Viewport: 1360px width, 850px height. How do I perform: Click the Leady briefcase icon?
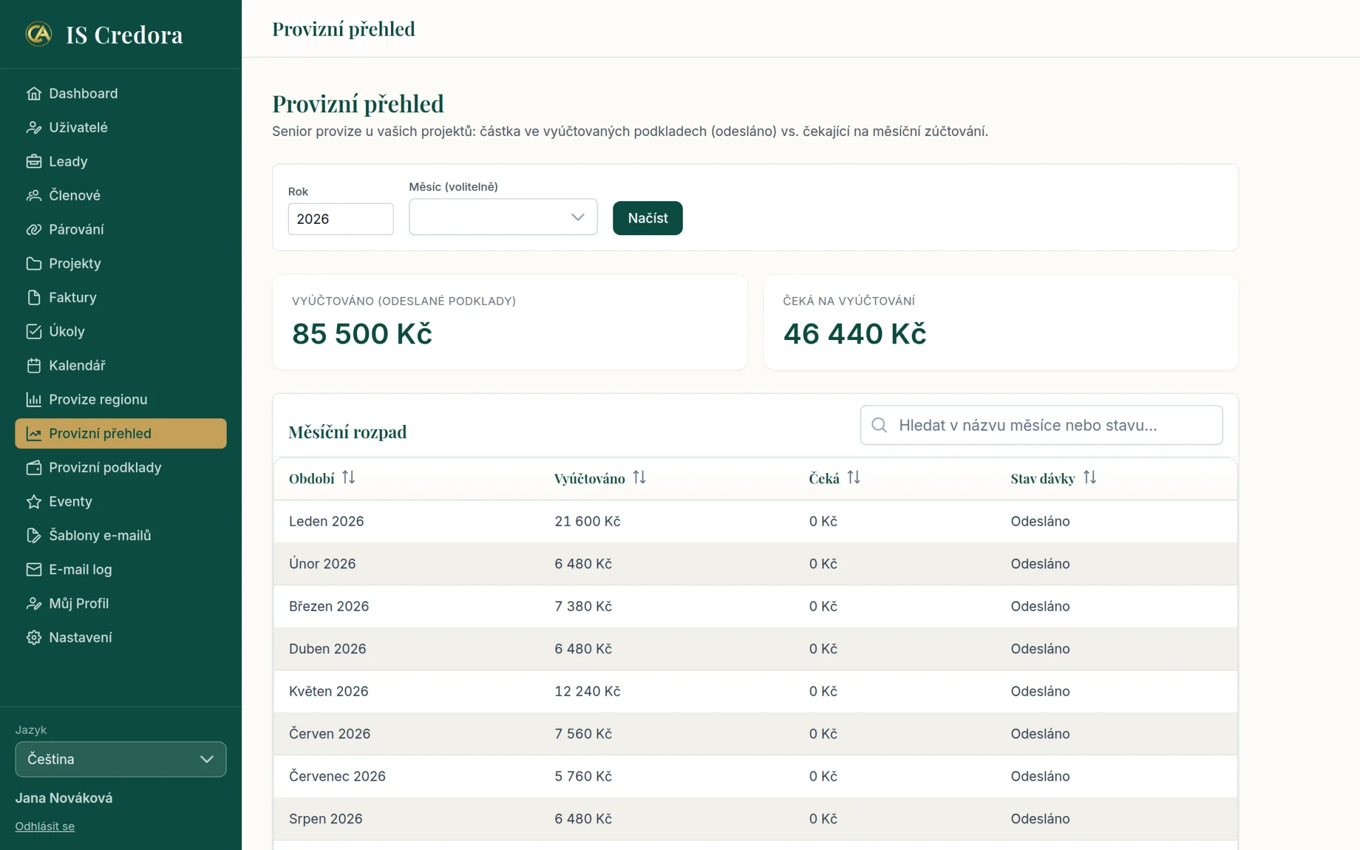(x=34, y=161)
